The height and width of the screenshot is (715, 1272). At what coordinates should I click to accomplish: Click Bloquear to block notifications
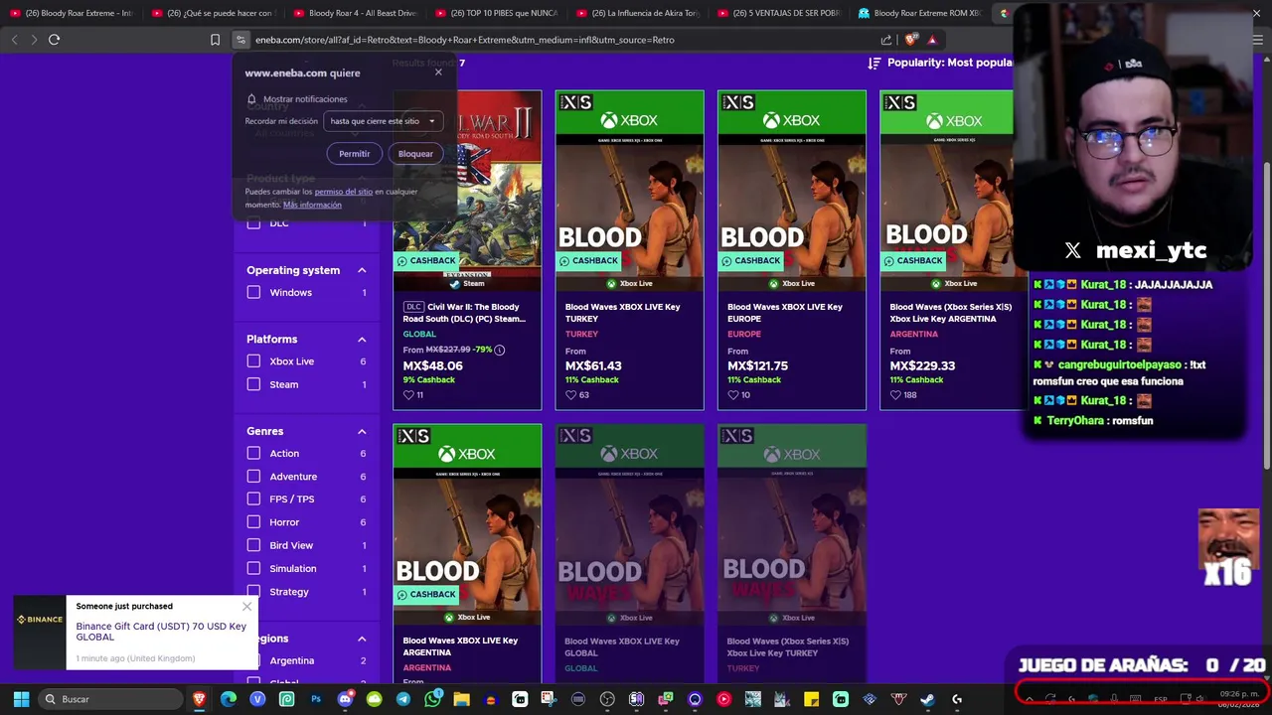(x=415, y=154)
